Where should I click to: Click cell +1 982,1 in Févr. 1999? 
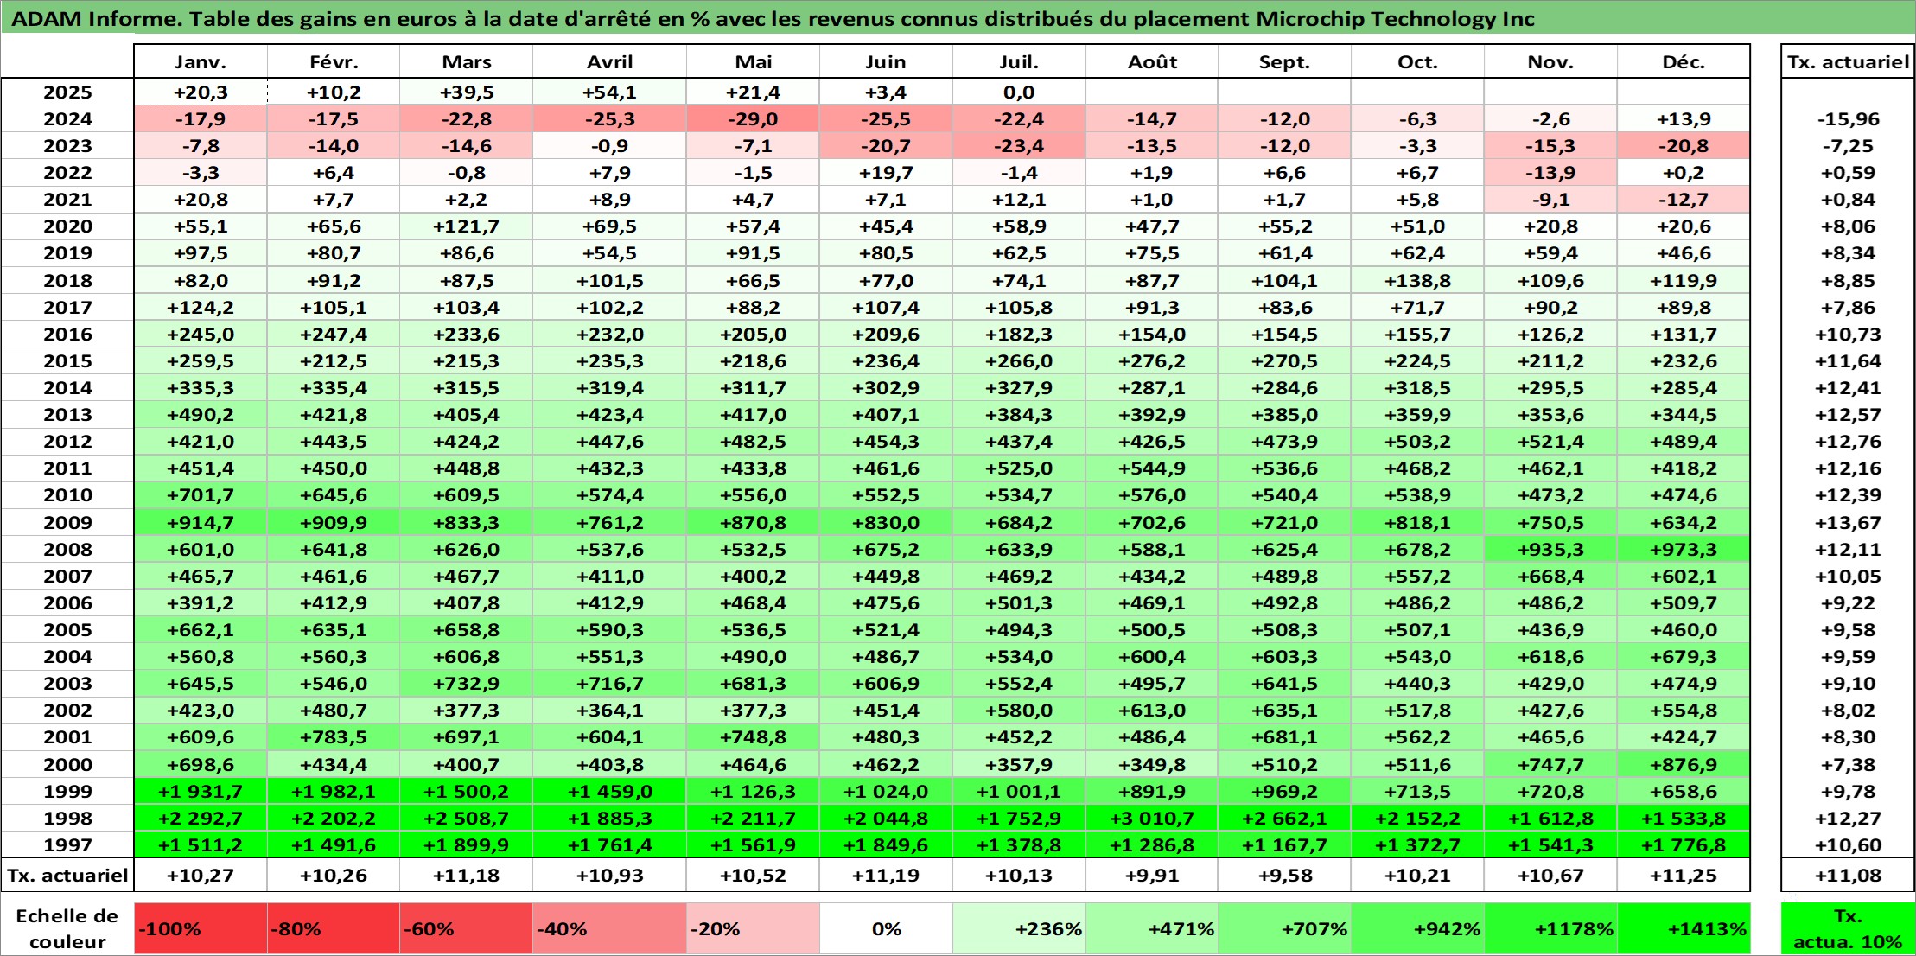click(x=334, y=792)
